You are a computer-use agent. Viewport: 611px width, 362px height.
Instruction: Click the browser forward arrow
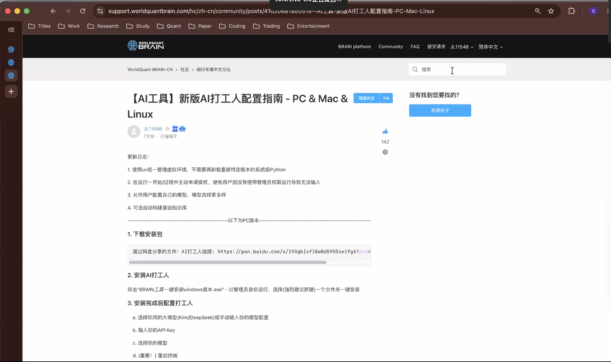tap(68, 11)
